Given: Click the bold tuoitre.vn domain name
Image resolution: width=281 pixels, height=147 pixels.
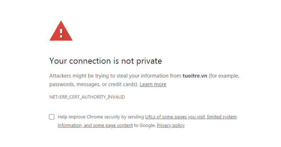Looking at the screenshot, I should click(194, 76).
